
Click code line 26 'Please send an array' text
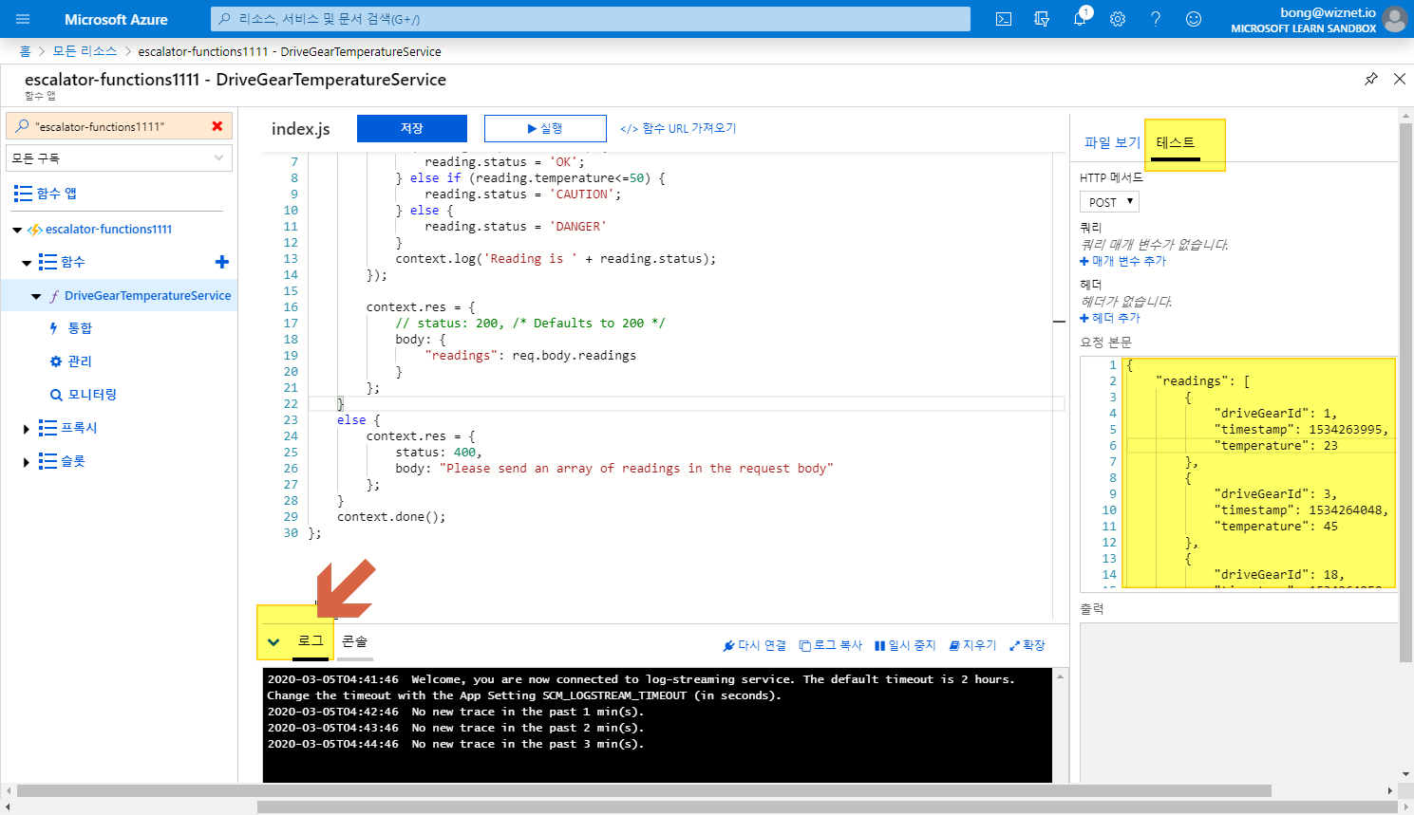[x=636, y=469]
